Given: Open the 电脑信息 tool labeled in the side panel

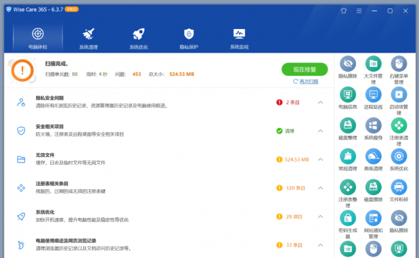Looking at the screenshot, I should click(x=347, y=98).
